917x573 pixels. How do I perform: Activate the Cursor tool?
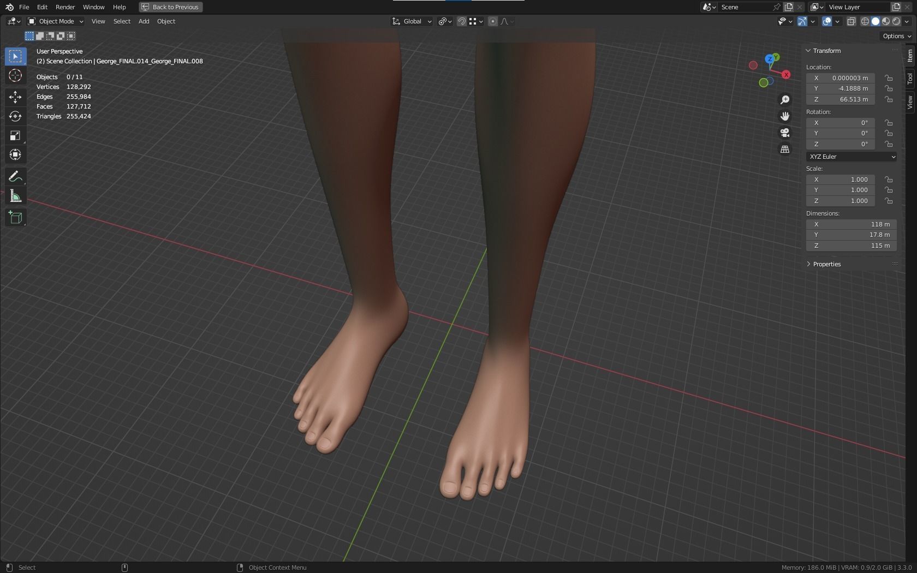(x=15, y=75)
